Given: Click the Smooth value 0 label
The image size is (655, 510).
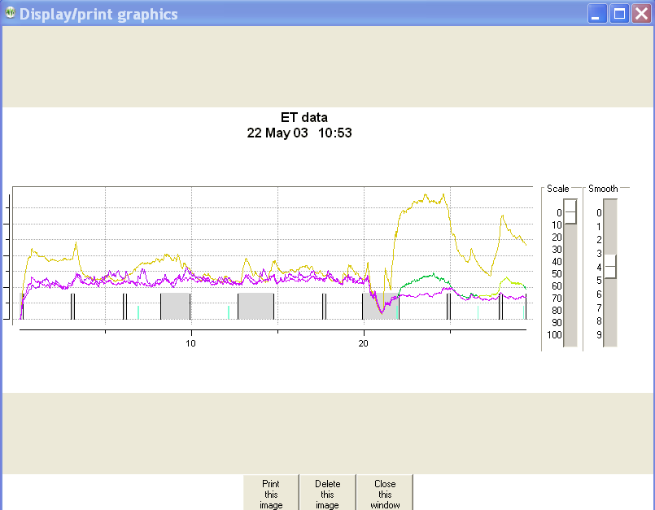Looking at the screenshot, I should [x=598, y=212].
